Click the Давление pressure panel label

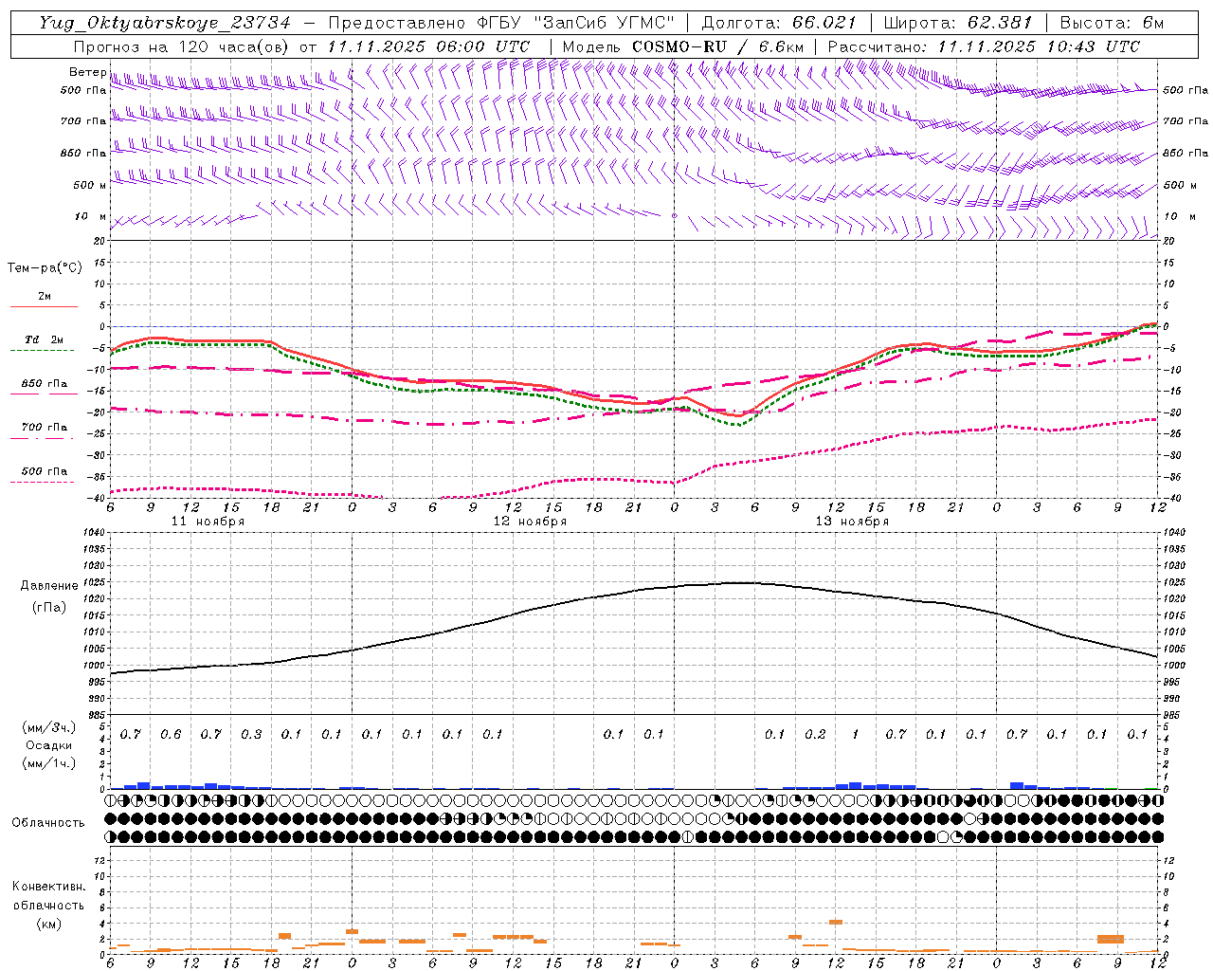point(49,586)
